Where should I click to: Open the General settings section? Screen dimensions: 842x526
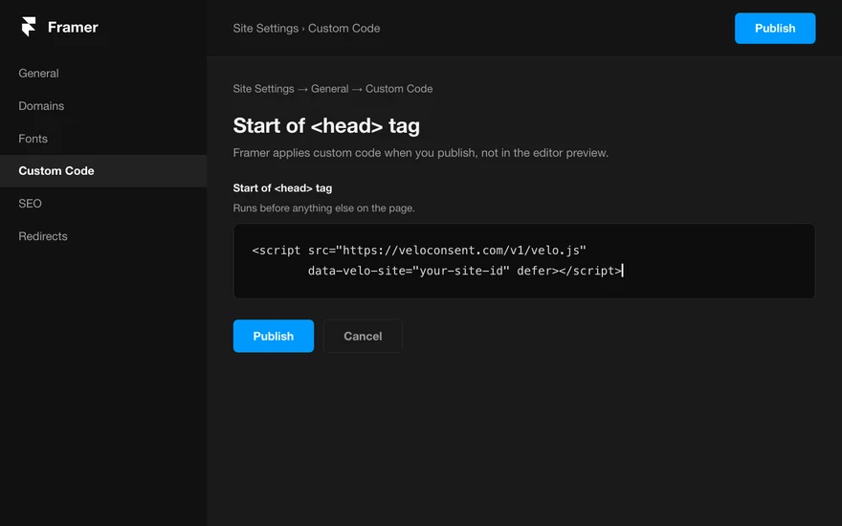[x=38, y=73]
